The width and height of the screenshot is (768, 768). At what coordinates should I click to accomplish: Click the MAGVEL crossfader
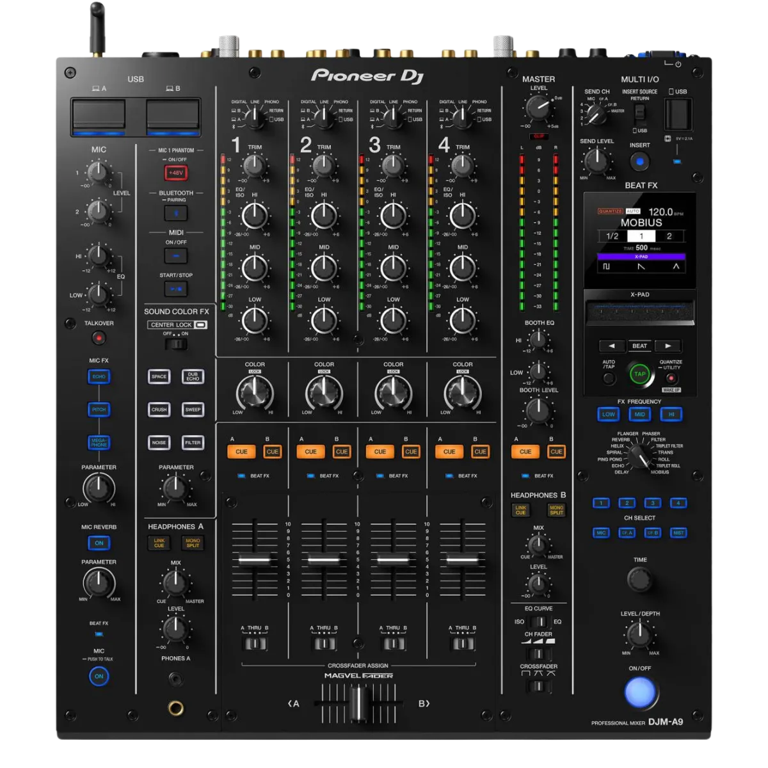click(360, 702)
